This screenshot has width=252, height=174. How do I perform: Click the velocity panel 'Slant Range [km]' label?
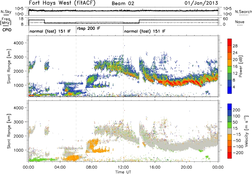[x=9, y=131]
